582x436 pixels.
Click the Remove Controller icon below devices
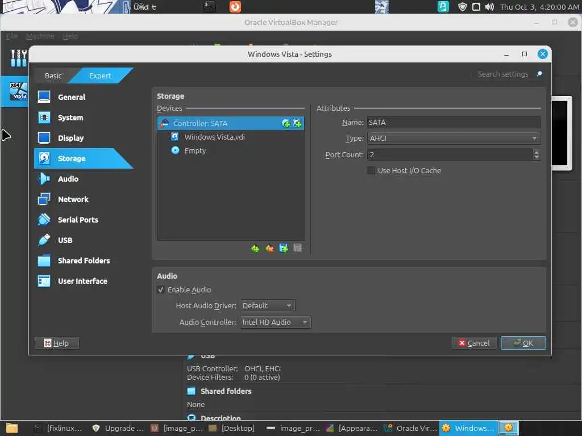point(269,248)
